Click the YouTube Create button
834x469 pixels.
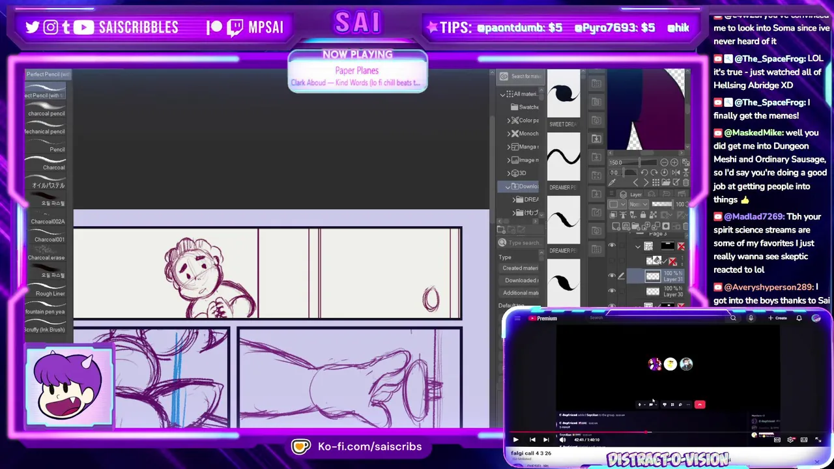778,318
